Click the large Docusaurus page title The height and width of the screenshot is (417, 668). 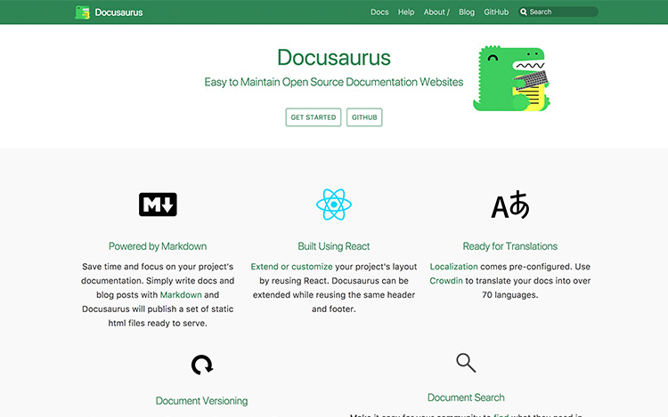334,58
